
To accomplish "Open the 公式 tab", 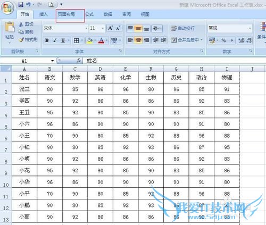I will click(89, 14).
